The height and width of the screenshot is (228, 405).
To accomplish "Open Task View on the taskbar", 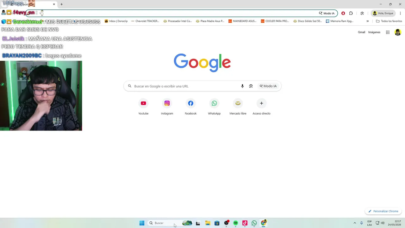I will coord(198,223).
